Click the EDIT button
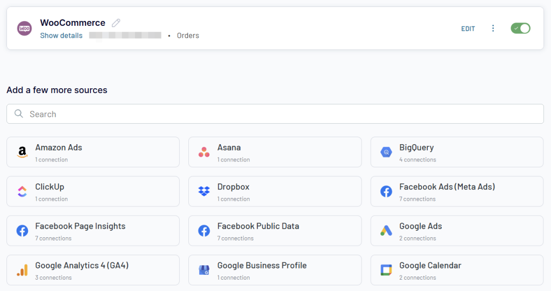Viewport: 551px width, 291px height. pyautogui.click(x=468, y=29)
